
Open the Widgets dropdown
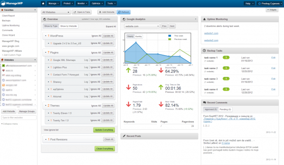[x=272, y=10]
